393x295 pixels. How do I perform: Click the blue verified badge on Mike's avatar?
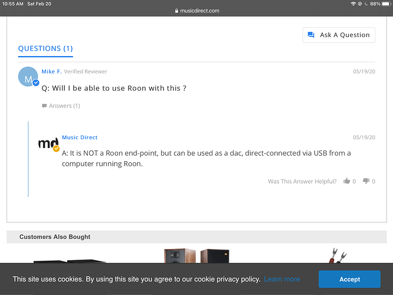click(36, 83)
